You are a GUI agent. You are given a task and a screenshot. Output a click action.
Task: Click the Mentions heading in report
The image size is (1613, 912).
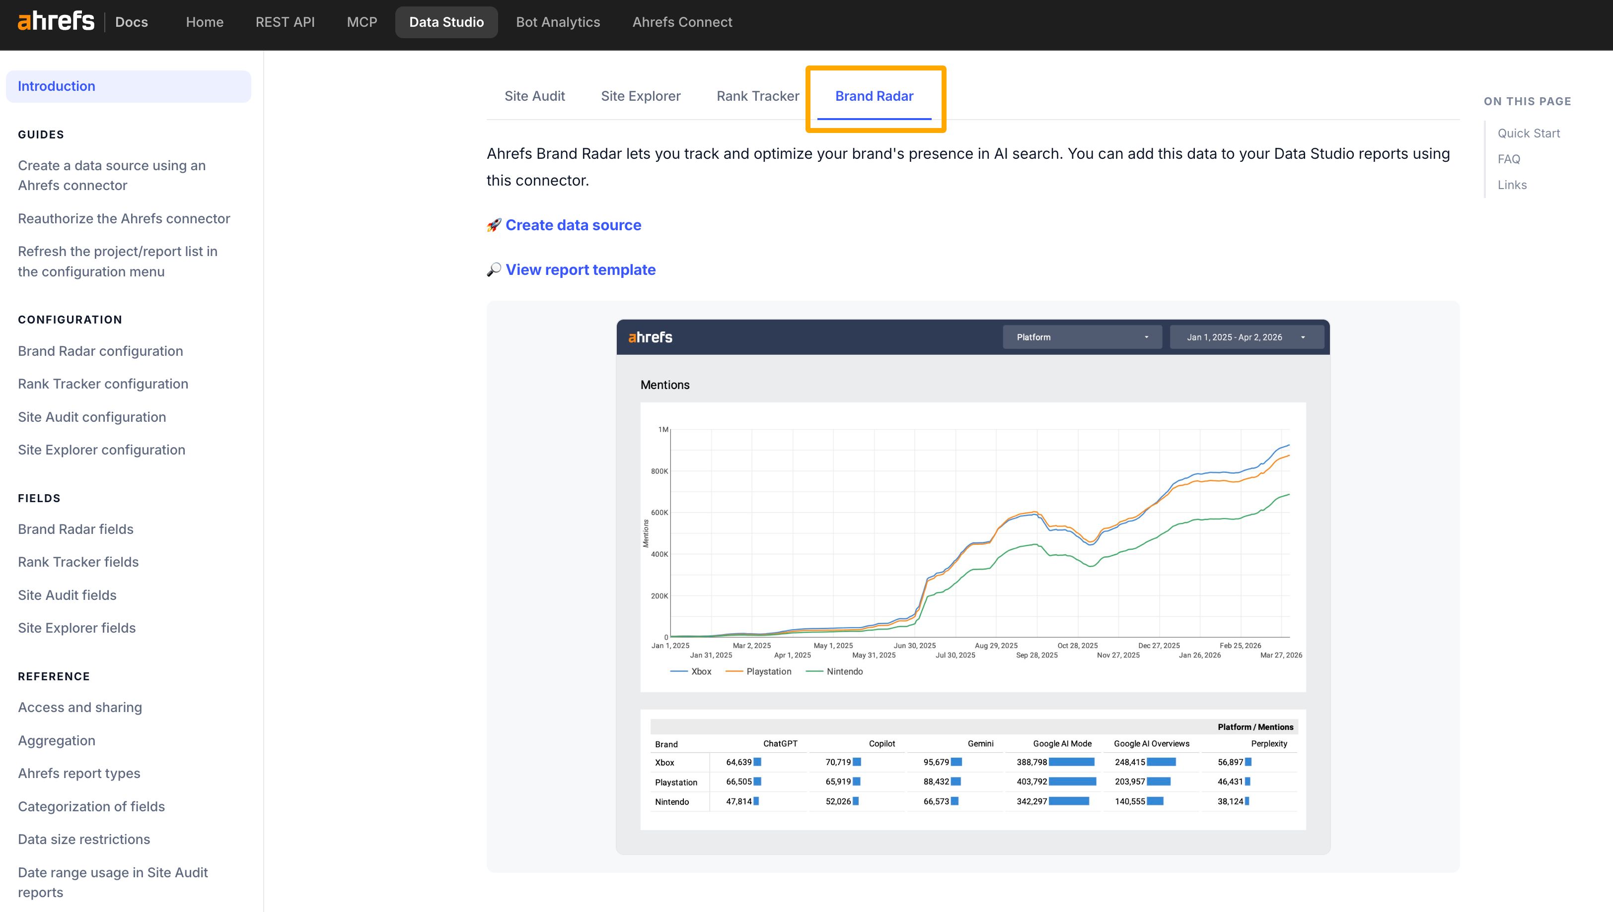point(664,385)
